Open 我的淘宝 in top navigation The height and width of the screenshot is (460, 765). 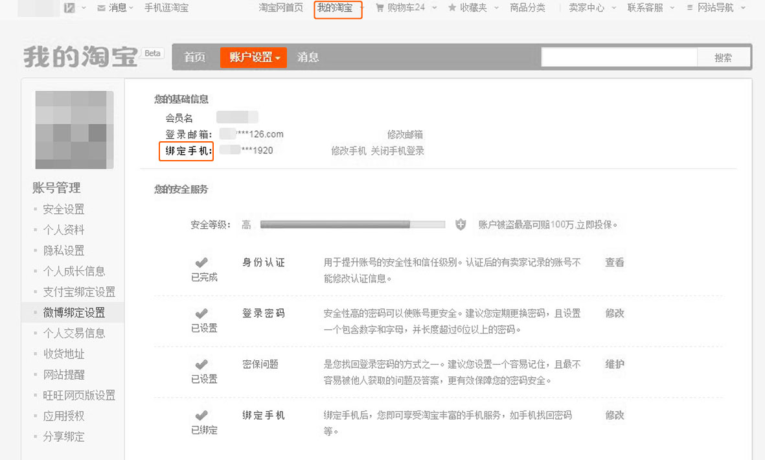pos(335,8)
